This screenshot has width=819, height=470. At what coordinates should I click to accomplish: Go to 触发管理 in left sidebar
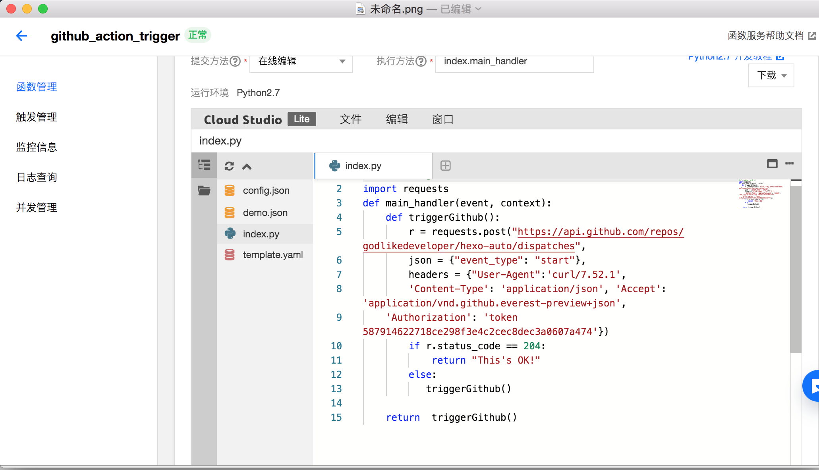37,117
